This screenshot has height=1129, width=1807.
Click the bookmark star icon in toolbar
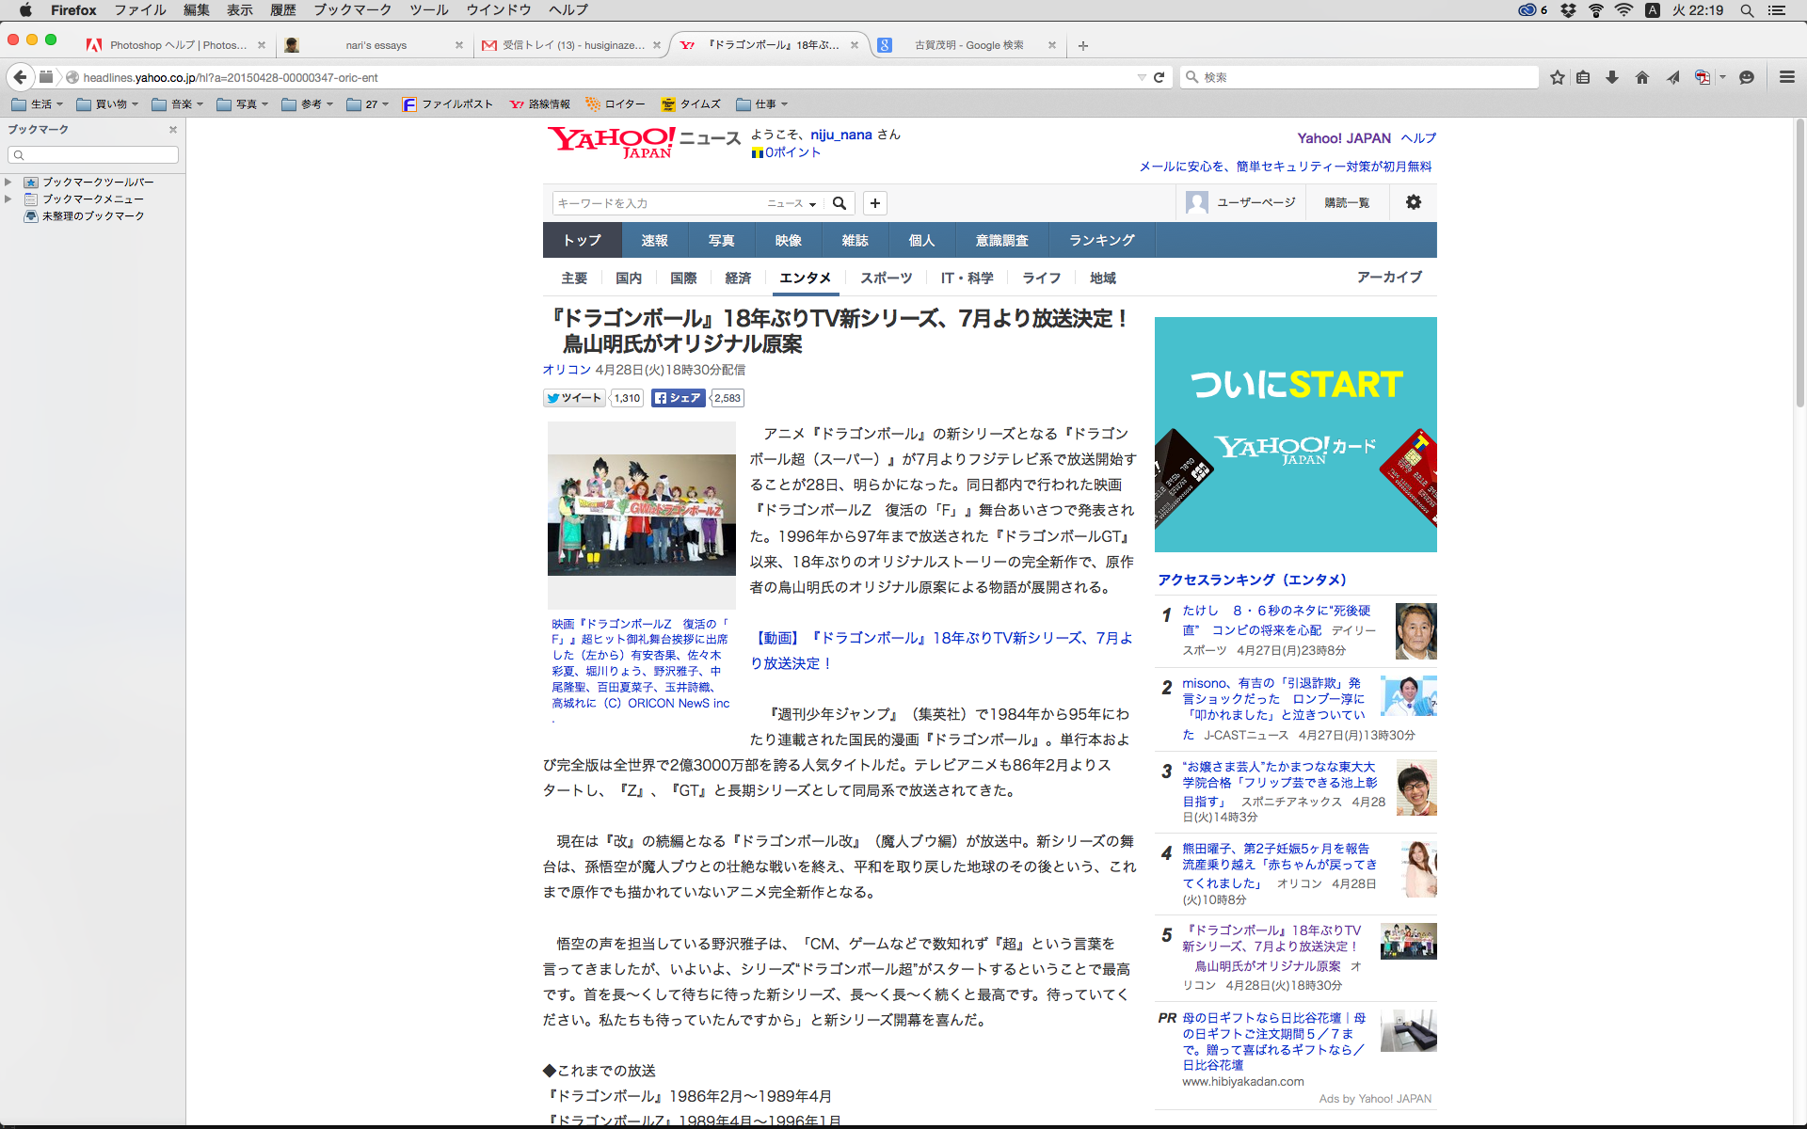click(1558, 77)
